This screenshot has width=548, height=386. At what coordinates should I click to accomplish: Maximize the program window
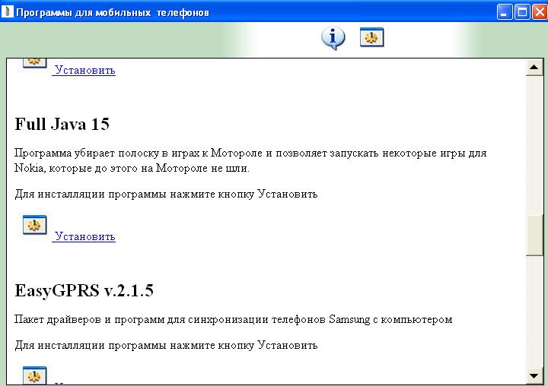tap(522, 12)
